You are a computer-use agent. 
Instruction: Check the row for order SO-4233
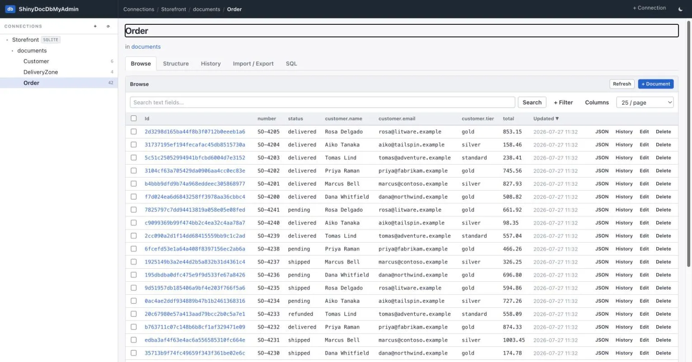pyautogui.click(x=134, y=314)
